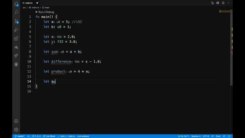Click the value 2.0 on line 5
Image resolution: width=245 pixels, height=138 pixels.
(x=70, y=37)
